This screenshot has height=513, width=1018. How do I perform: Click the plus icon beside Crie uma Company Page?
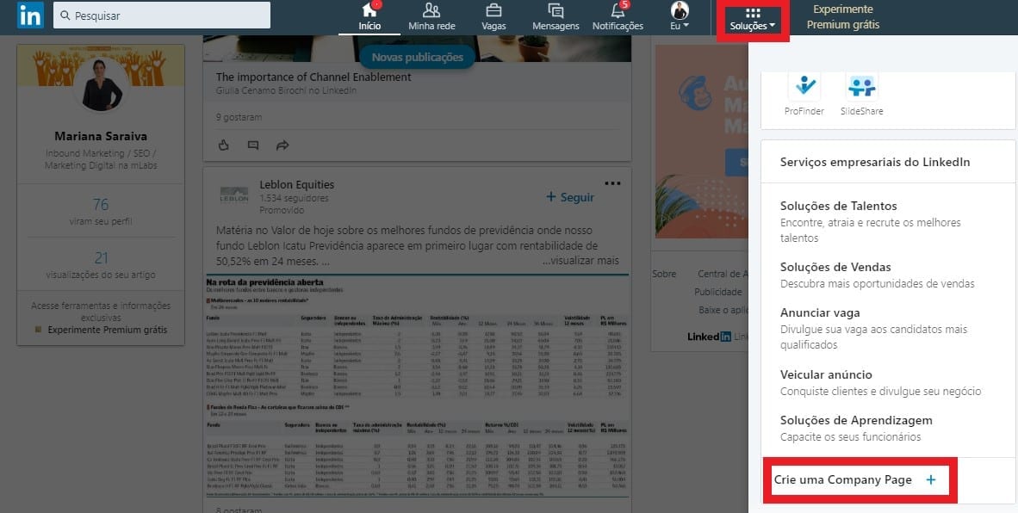click(931, 480)
